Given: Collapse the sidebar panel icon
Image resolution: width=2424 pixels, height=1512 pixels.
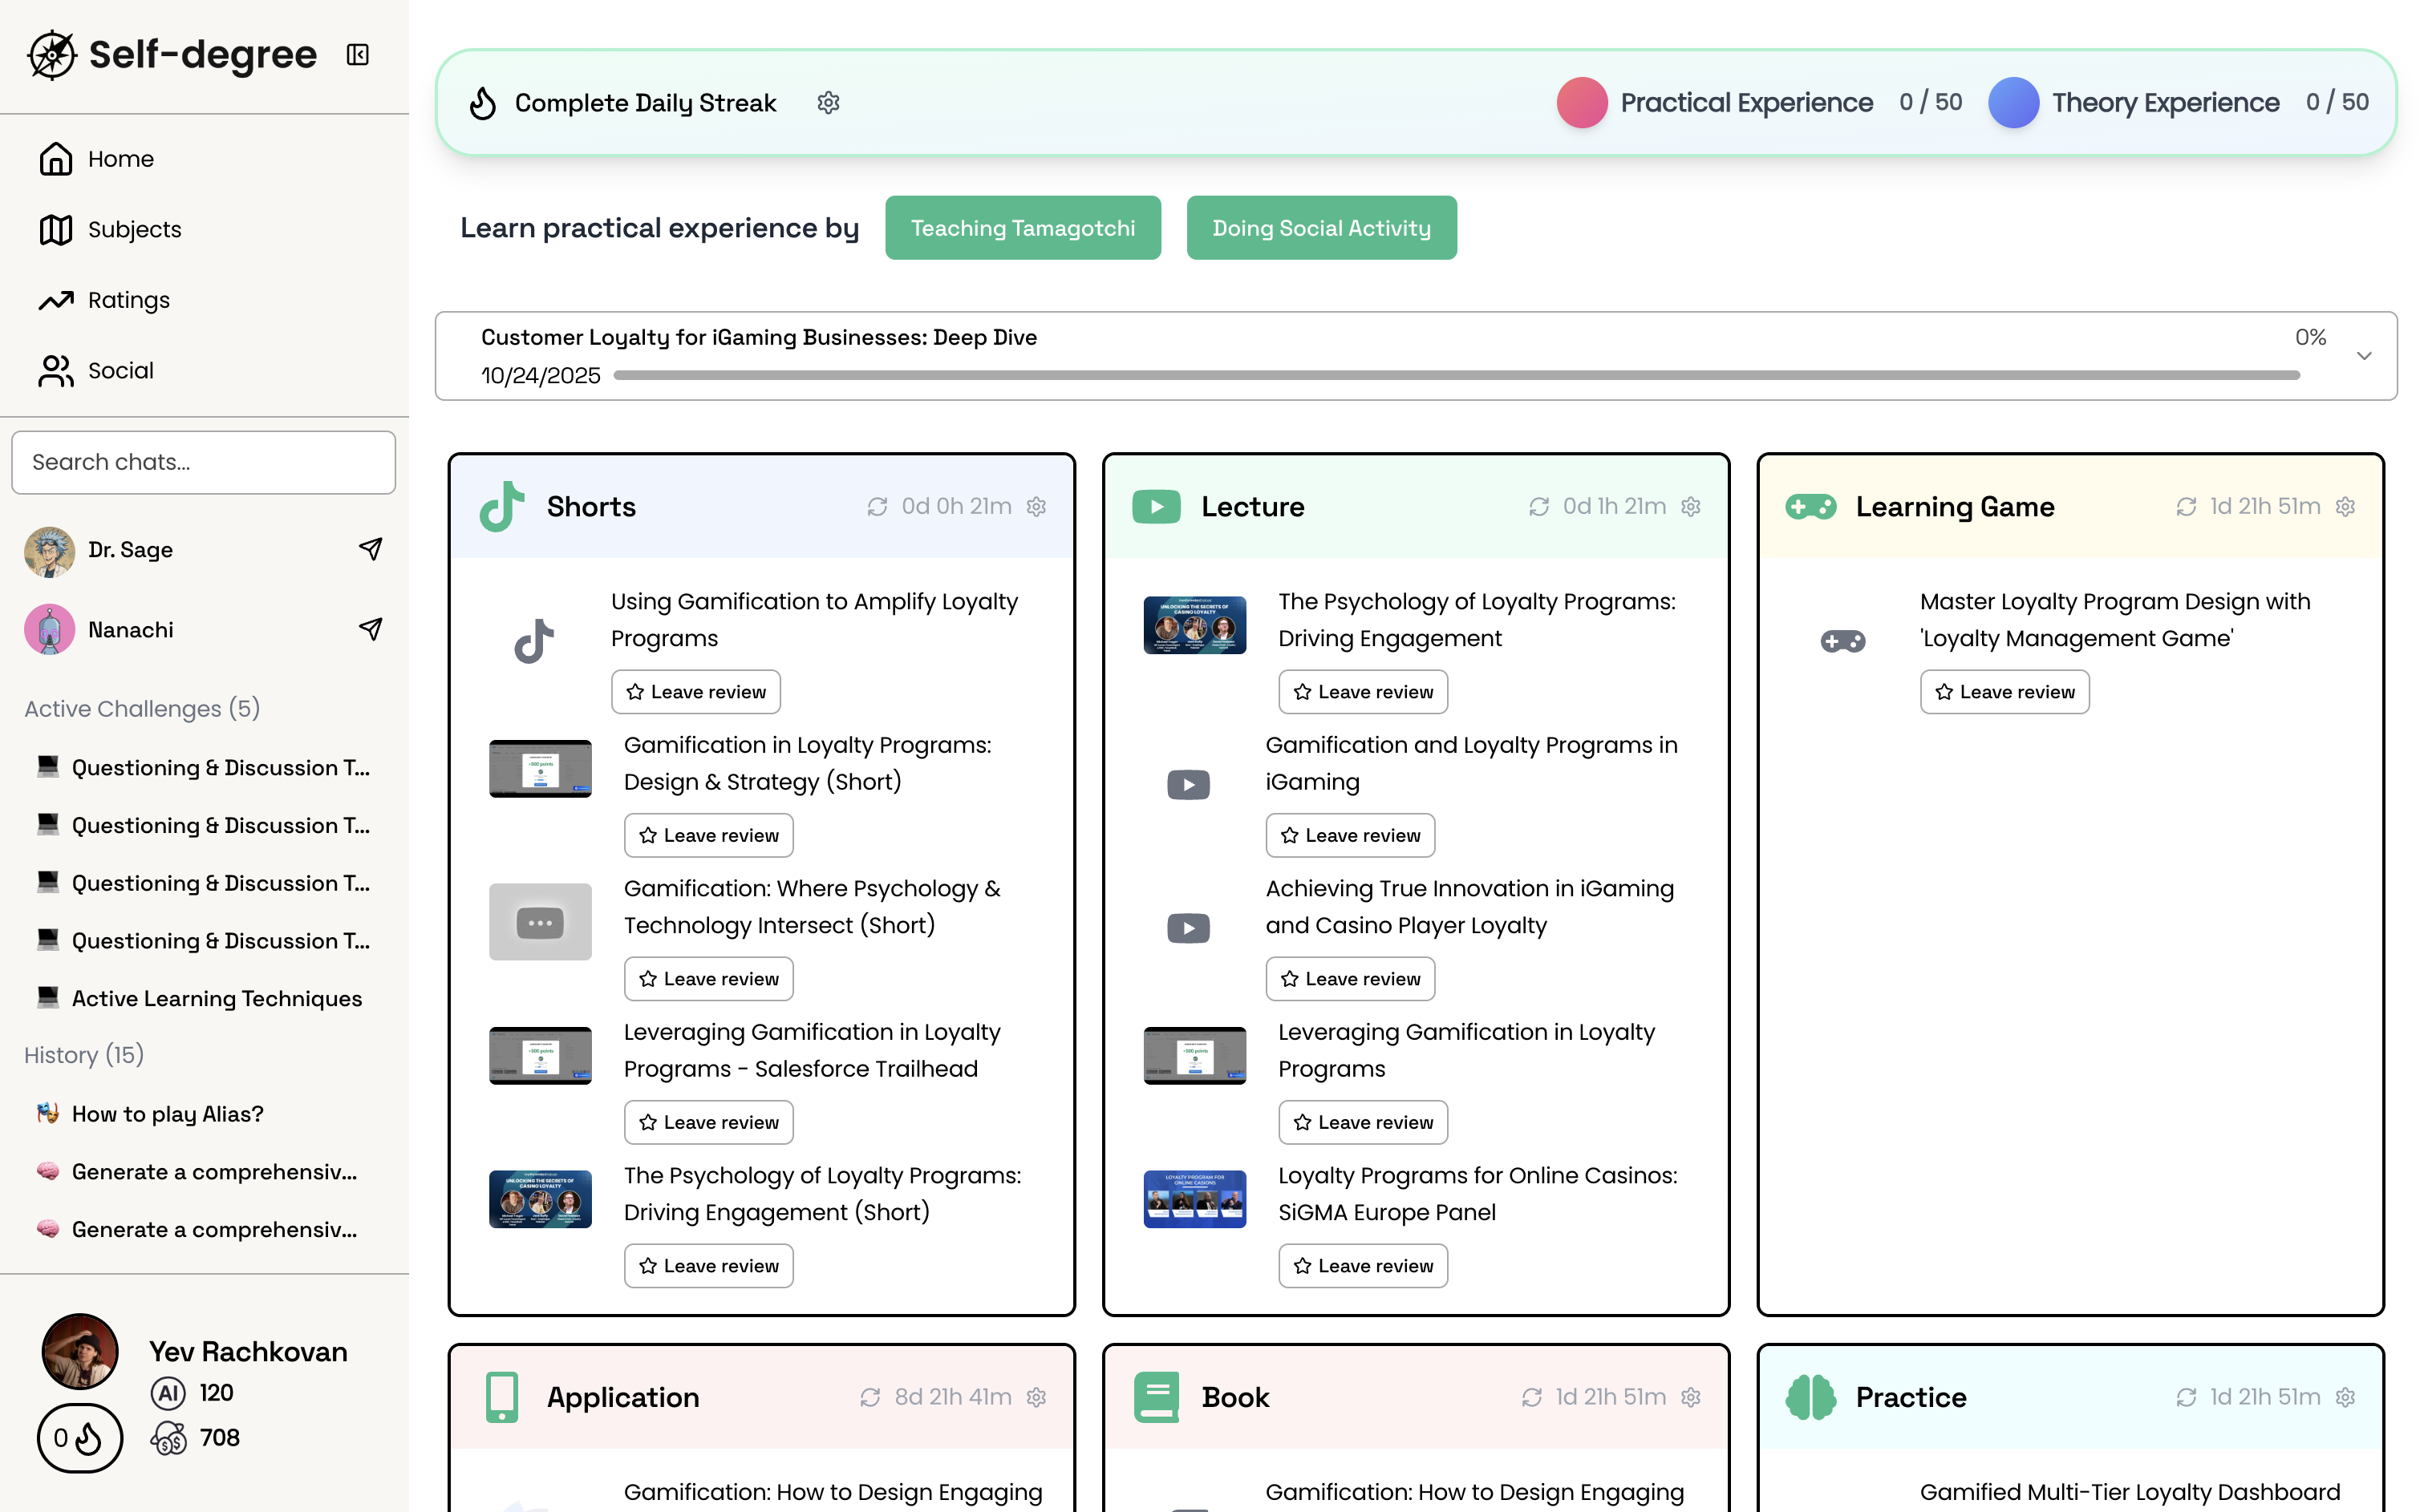Looking at the screenshot, I should (x=357, y=54).
